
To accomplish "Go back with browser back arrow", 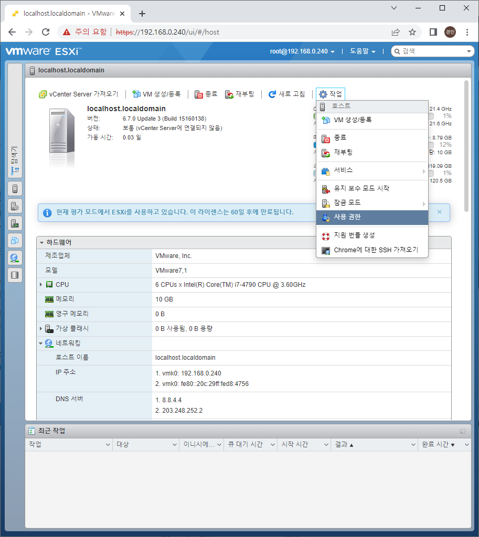I will (12, 32).
